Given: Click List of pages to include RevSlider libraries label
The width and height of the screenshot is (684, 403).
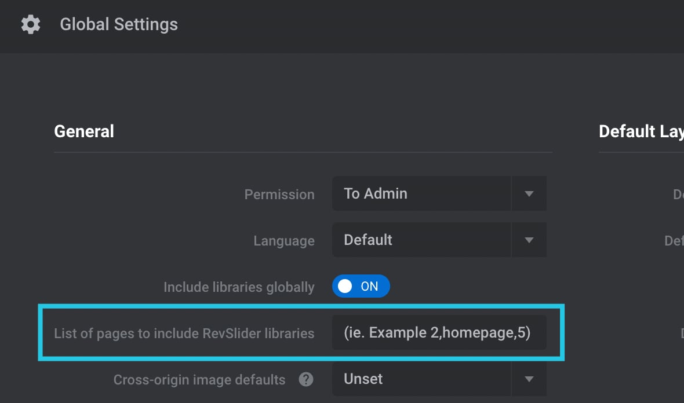Looking at the screenshot, I should click(184, 334).
